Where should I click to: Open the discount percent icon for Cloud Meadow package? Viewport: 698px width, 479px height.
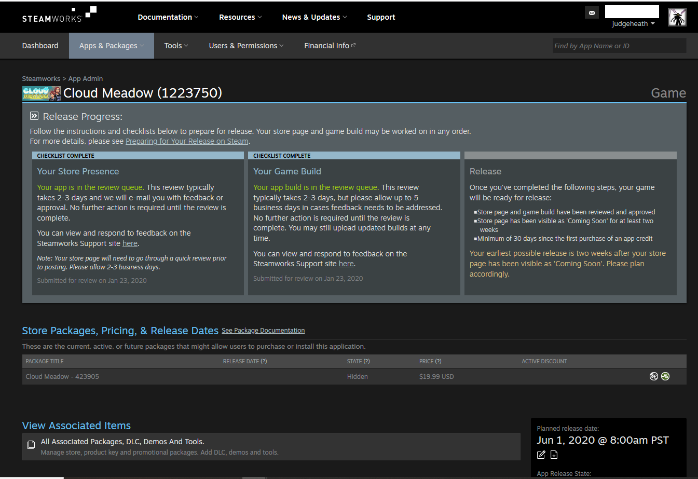[665, 376]
